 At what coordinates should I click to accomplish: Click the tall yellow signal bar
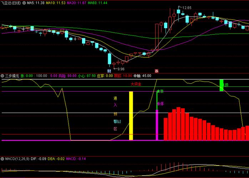pyautogui.click(x=131, y=116)
